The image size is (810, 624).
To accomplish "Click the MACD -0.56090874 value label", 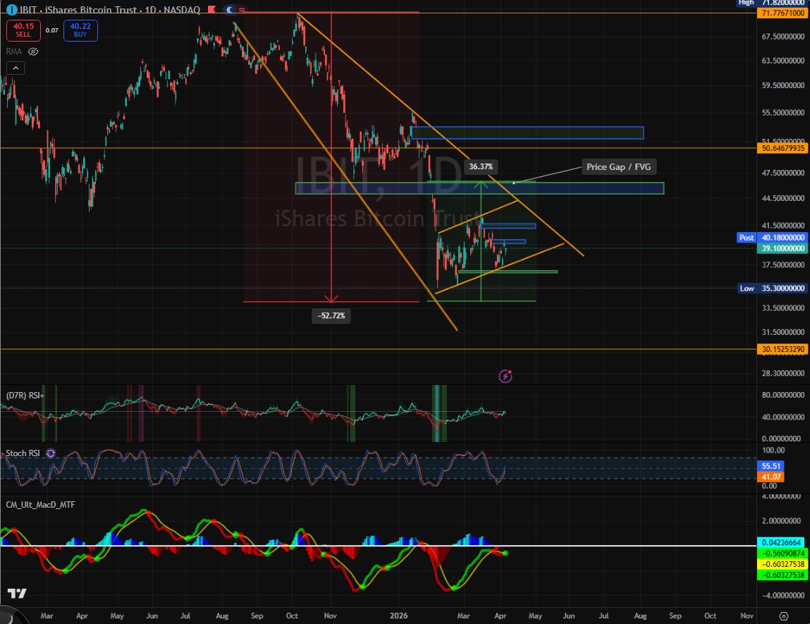I will click(x=782, y=553).
